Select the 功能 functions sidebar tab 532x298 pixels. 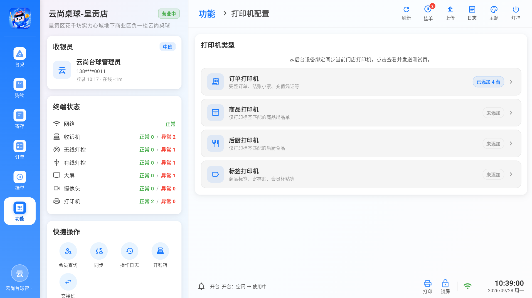(20, 211)
